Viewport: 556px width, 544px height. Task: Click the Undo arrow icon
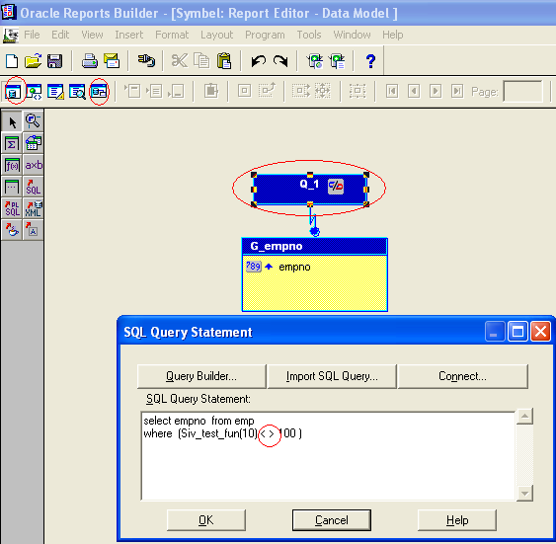(x=258, y=61)
